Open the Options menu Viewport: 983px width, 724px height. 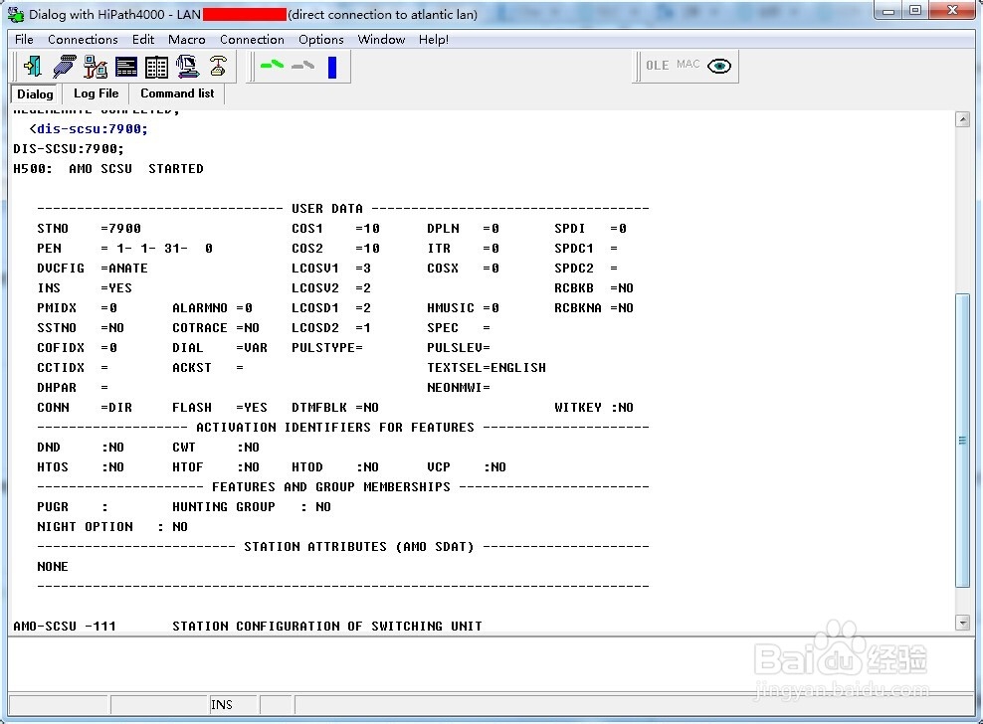(321, 40)
